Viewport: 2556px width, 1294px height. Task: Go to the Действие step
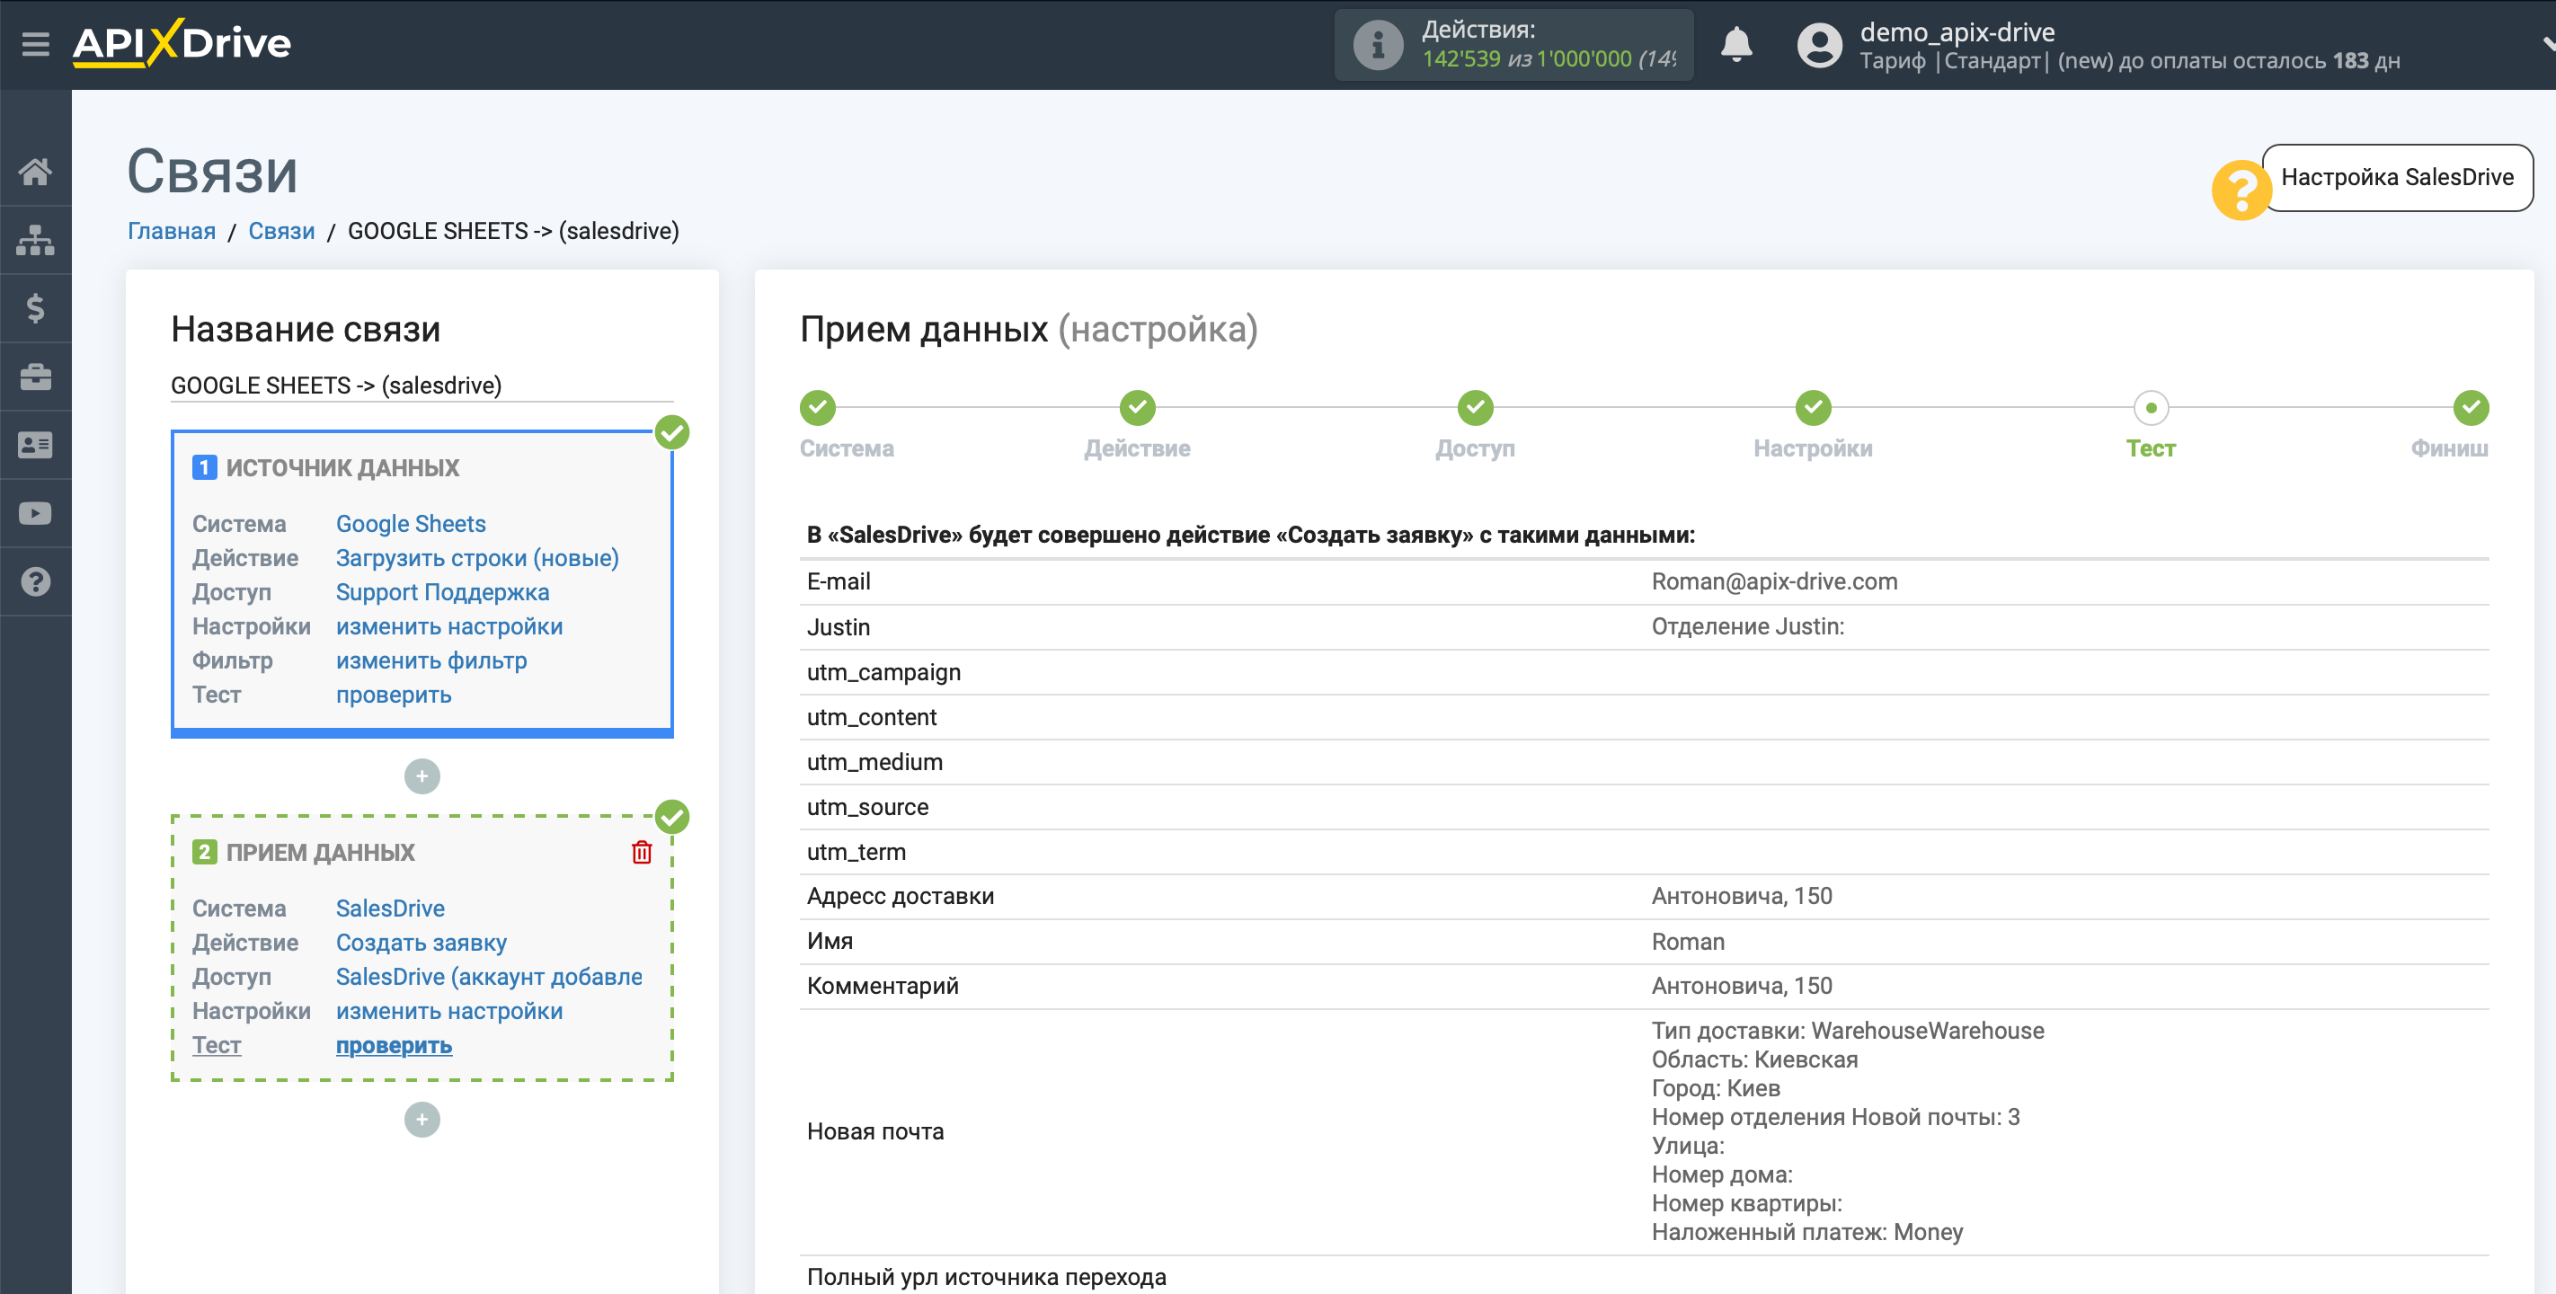point(1137,408)
